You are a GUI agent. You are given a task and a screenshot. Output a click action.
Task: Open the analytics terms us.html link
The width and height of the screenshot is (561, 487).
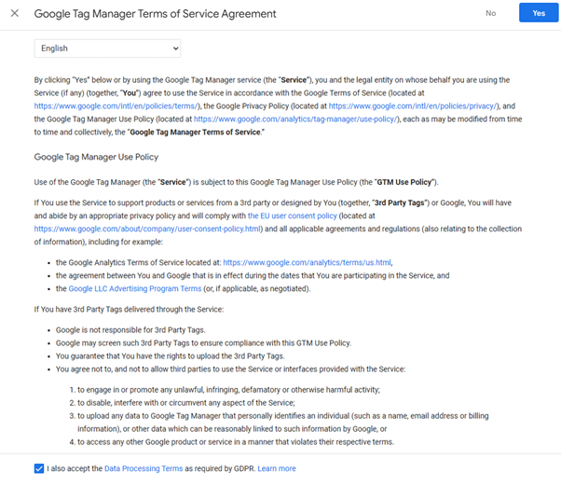click(x=307, y=262)
